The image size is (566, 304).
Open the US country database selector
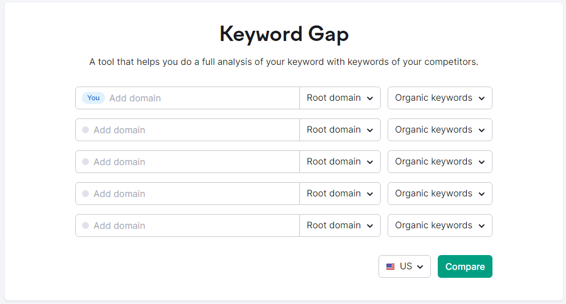coord(405,266)
